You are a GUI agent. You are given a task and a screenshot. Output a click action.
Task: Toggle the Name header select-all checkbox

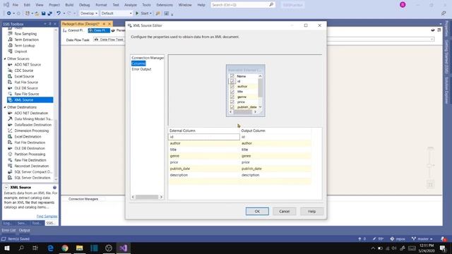click(x=232, y=76)
